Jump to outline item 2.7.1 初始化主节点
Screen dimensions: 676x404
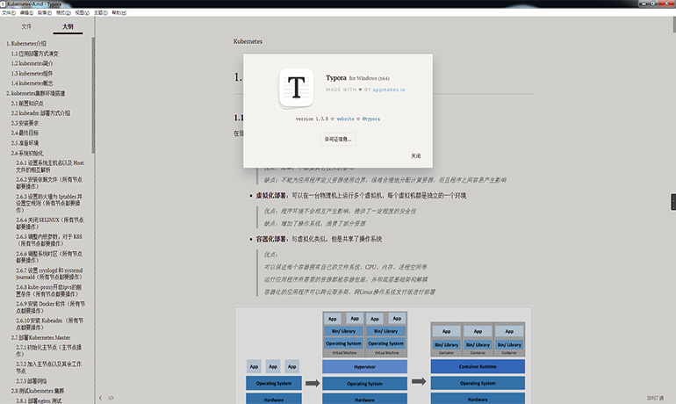(48, 350)
